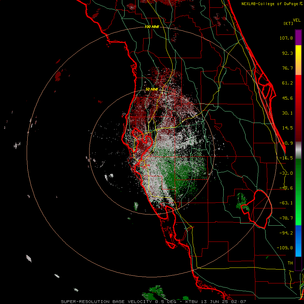This screenshot has height=304, width=304.
Task: Click the TH label on the legend
Action: coord(290,263)
